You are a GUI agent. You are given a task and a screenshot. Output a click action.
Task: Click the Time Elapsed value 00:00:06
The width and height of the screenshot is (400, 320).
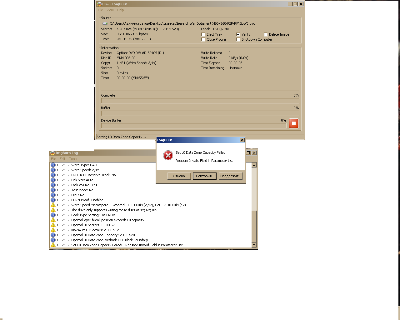[x=235, y=63]
